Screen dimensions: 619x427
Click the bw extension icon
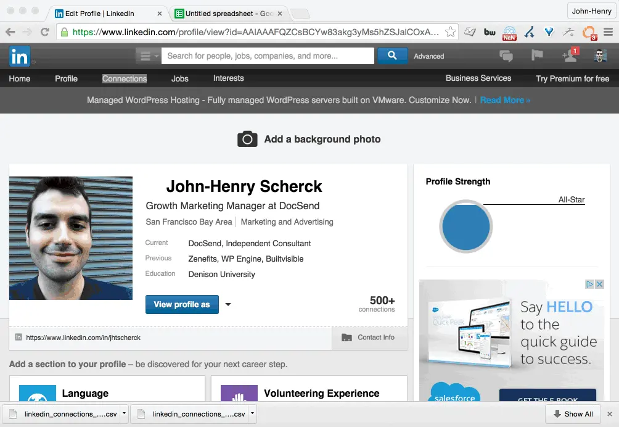coord(490,32)
